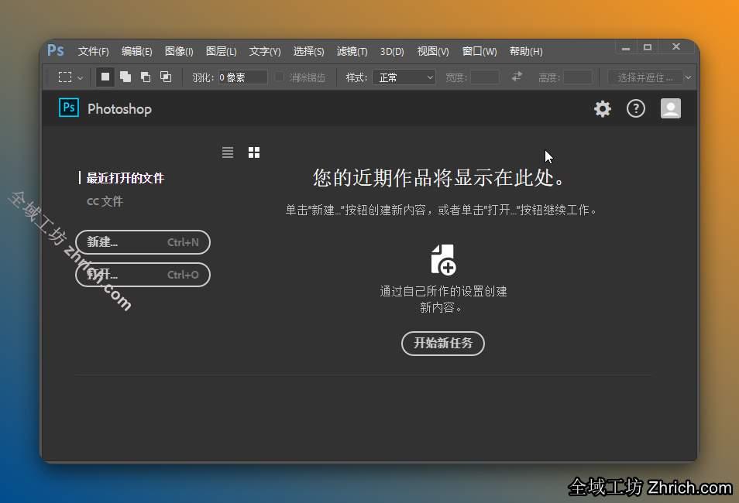Switch recent files to grid view

pyautogui.click(x=254, y=152)
